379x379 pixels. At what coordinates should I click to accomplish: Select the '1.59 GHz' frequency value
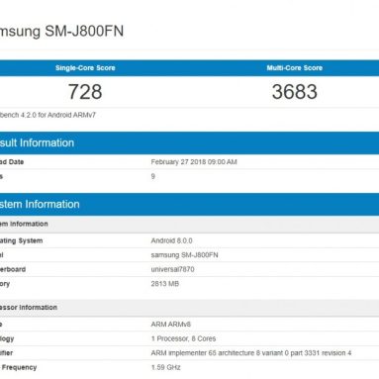(x=165, y=367)
